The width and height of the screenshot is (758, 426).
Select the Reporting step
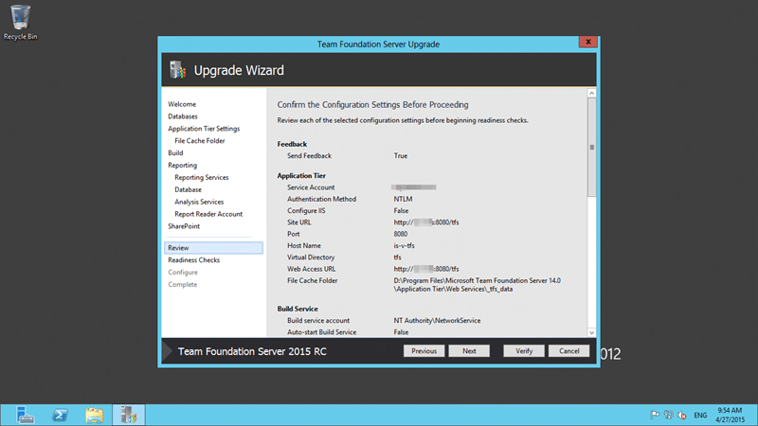point(182,165)
